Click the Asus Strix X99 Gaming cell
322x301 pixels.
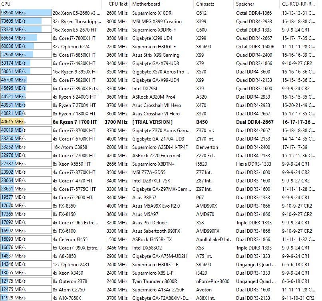click(156, 55)
